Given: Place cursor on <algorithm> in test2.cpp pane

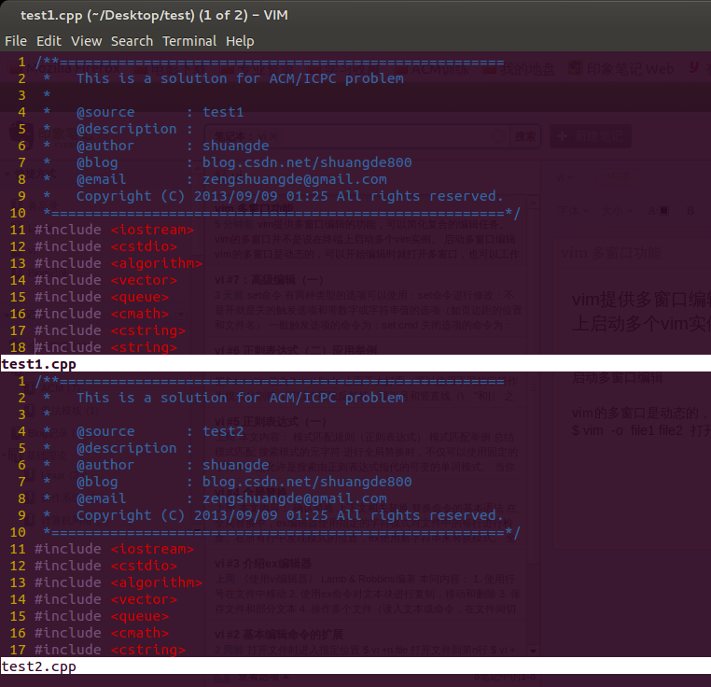Looking at the screenshot, I should tap(157, 582).
